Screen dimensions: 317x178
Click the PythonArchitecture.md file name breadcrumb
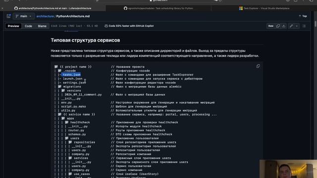coord(73,16)
